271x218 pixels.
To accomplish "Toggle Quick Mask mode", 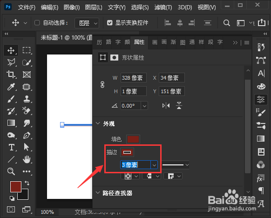I will [x=11, y=209].
